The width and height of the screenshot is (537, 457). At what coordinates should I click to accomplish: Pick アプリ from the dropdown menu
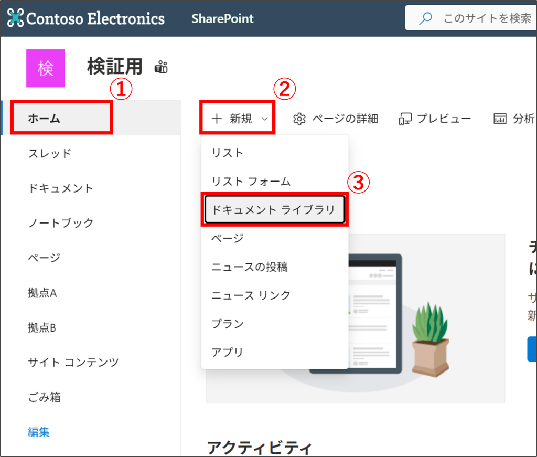point(228,352)
